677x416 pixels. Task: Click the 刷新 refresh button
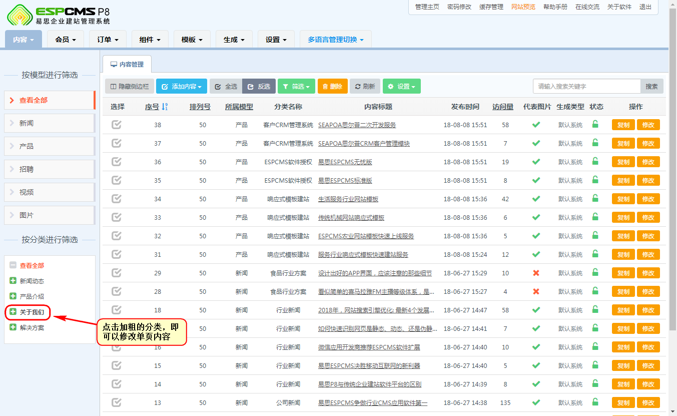point(365,86)
